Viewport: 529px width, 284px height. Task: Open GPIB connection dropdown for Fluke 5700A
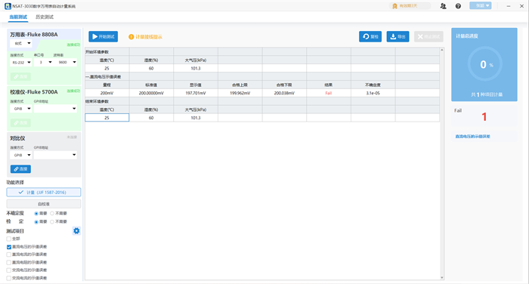tap(21, 109)
